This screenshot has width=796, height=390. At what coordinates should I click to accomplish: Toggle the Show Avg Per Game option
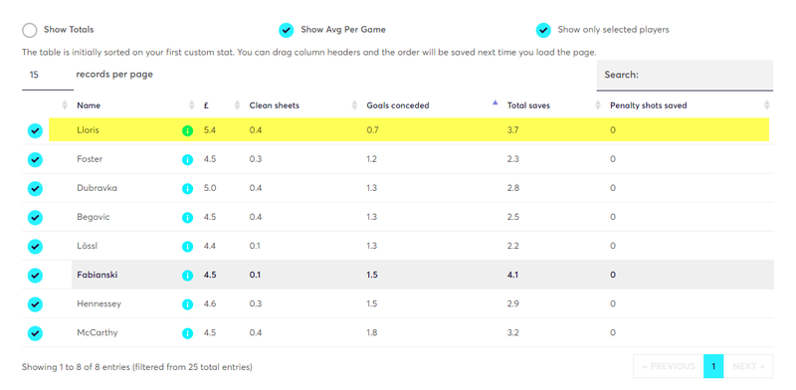click(x=287, y=30)
